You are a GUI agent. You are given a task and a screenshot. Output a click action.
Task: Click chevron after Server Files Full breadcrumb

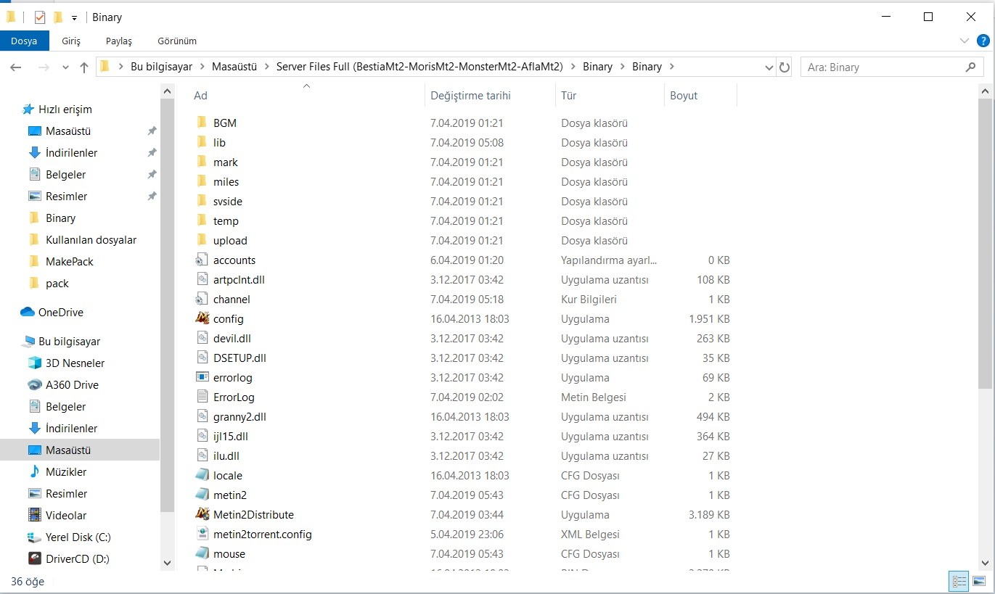pos(573,67)
